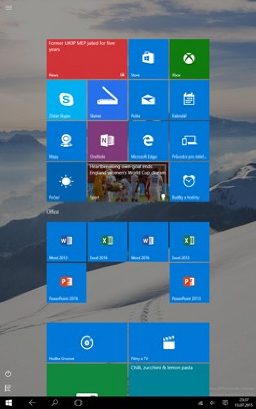Launch the purple OneNote tile

107,141
